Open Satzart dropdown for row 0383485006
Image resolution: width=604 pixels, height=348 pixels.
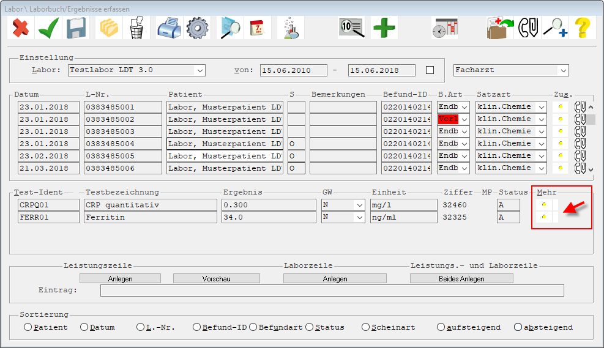pos(542,168)
